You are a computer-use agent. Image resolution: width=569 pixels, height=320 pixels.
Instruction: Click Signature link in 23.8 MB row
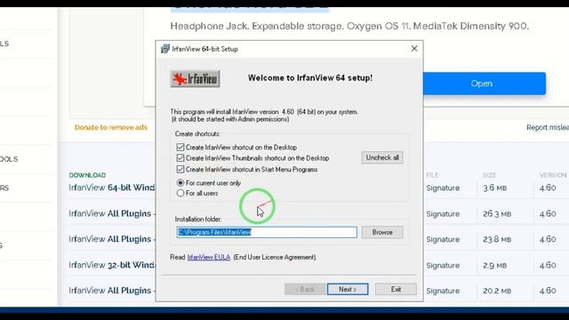(x=443, y=239)
